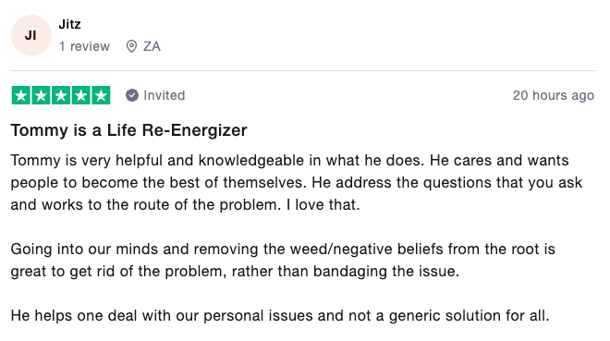Viewport: 610px width, 341px height.
Task: Click the line 'people to become the best'
Action: tap(297, 182)
